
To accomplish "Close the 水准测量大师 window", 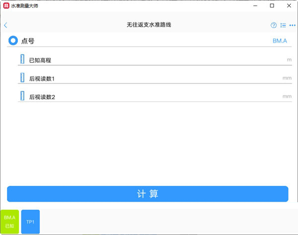I will [289, 5].
